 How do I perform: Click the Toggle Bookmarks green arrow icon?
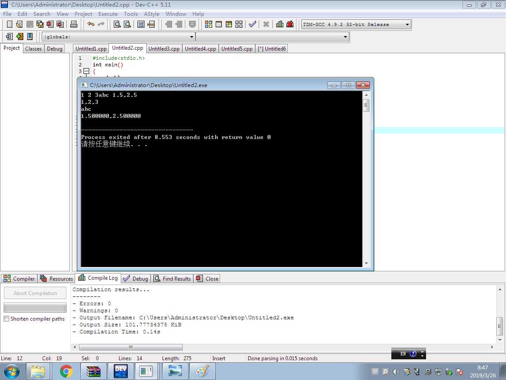20,37
